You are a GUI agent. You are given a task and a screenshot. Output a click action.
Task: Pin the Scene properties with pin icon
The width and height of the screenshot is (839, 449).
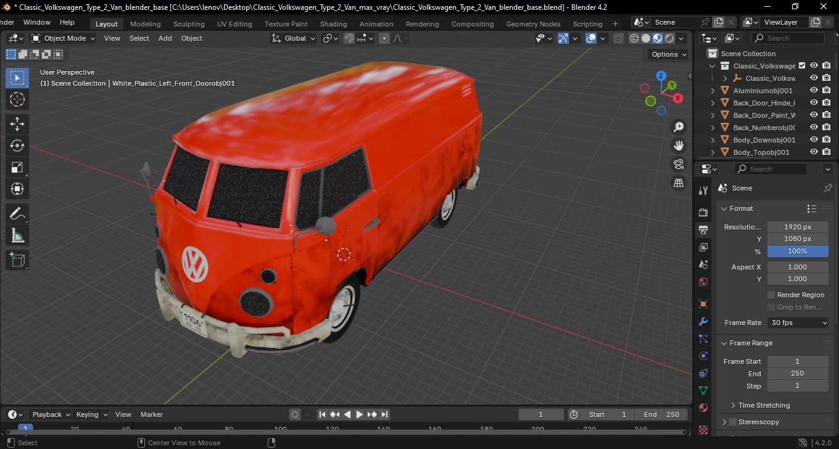(x=828, y=188)
